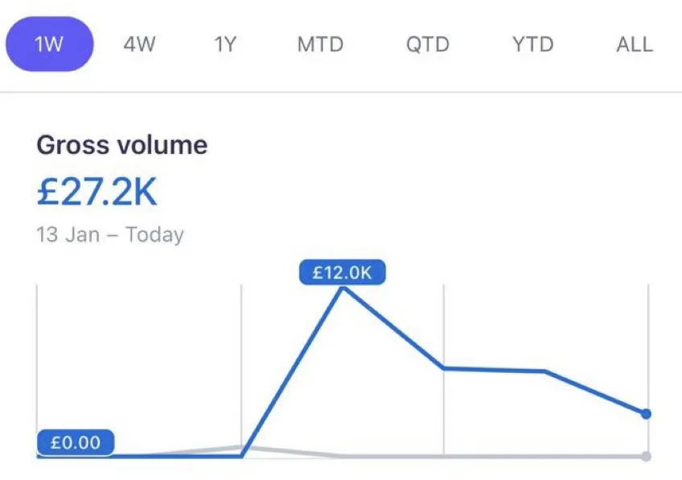
Task: Select the QTD time range tab
Action: [x=428, y=44]
